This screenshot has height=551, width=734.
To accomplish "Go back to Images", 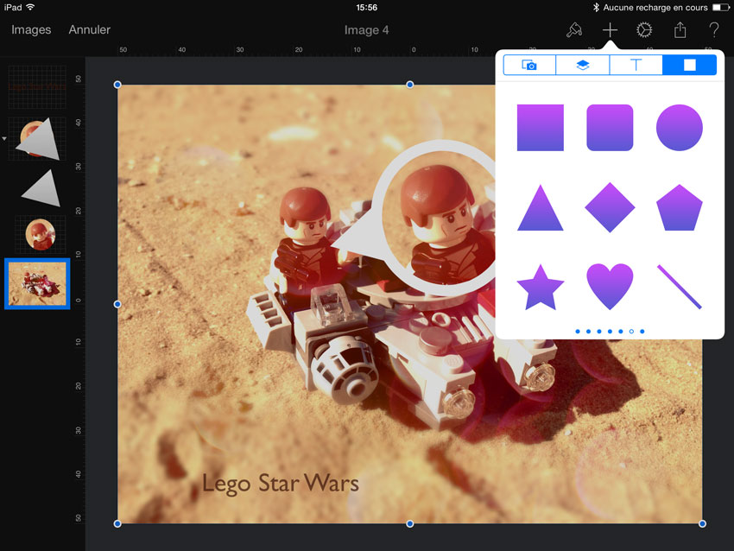I will 31,29.
